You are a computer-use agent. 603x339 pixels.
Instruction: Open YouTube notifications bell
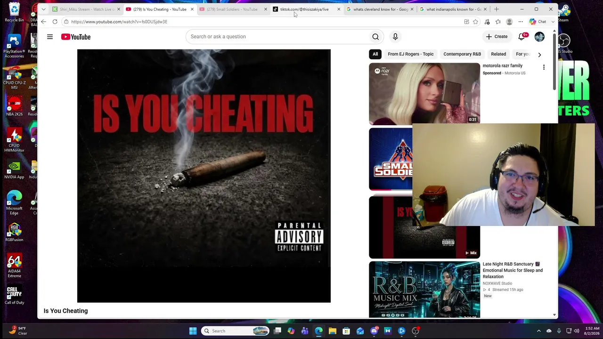pyautogui.click(x=522, y=37)
